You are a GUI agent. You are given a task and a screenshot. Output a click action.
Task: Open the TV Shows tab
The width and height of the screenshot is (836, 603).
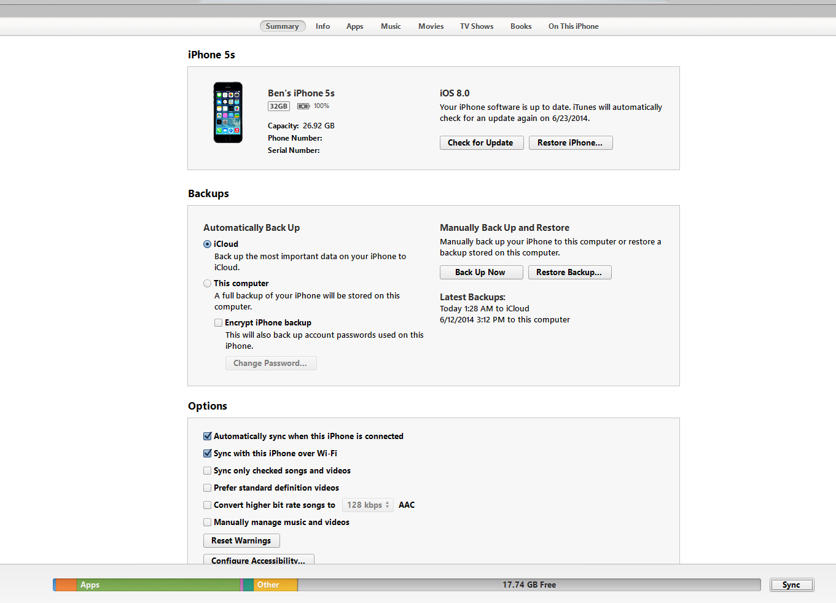477,26
